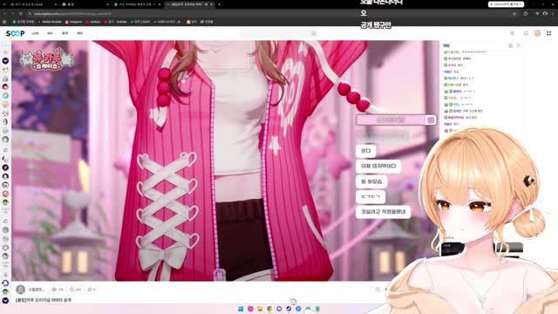Click the video player area
Image resolution: width=558 pixels, height=314 pixels.
[225, 160]
